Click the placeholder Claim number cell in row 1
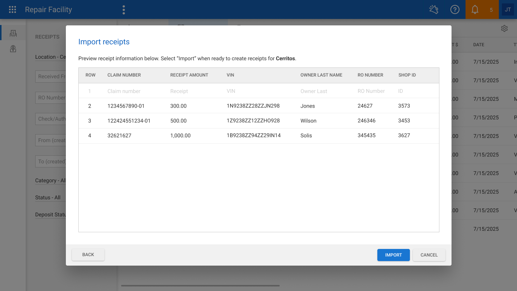 click(124, 91)
